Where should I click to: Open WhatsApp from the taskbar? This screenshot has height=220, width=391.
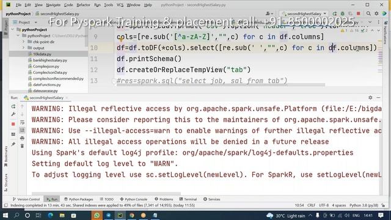[x=97, y=215]
